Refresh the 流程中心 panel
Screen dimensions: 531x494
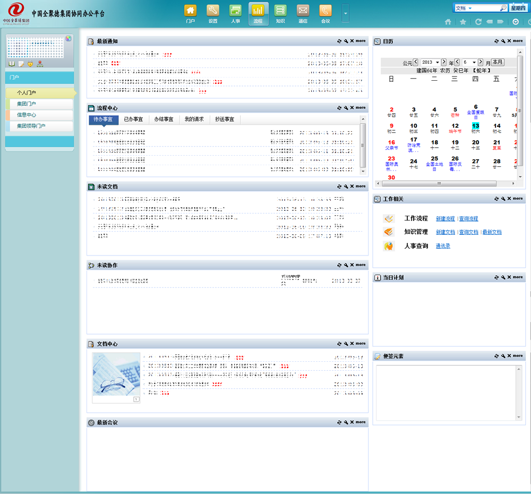[x=339, y=108]
